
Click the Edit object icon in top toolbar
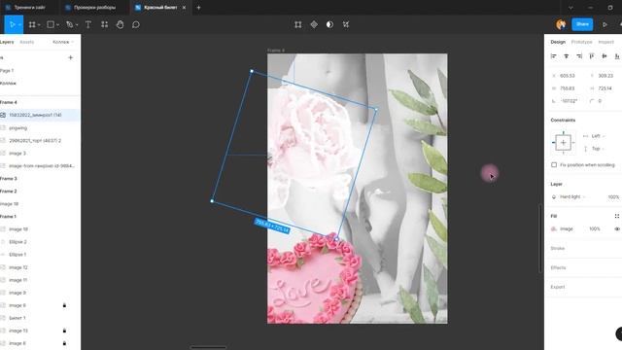298,24
